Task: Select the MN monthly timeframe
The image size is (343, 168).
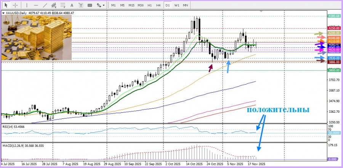Action: click(186, 5)
